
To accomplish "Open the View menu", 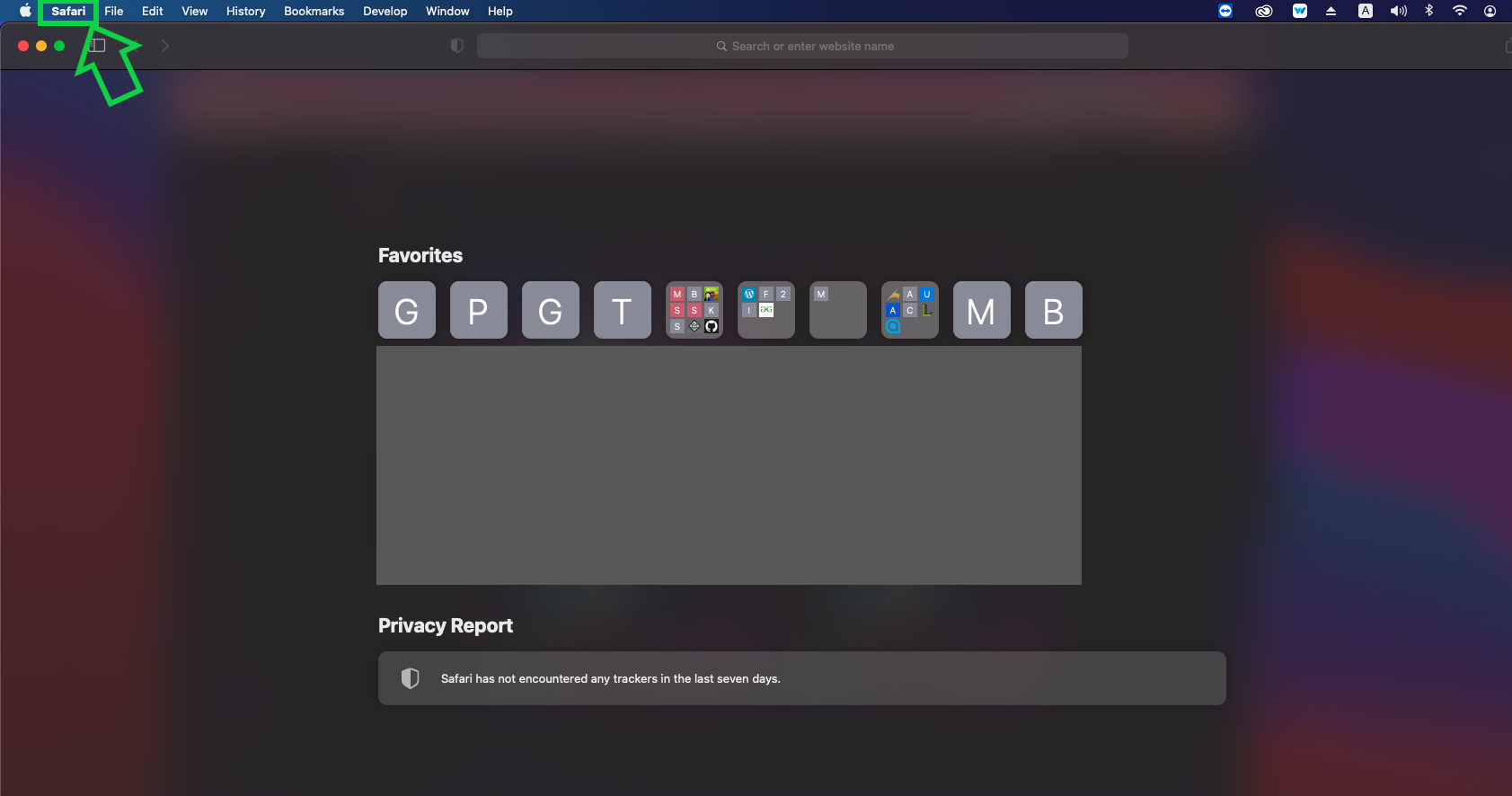I will tap(195, 11).
